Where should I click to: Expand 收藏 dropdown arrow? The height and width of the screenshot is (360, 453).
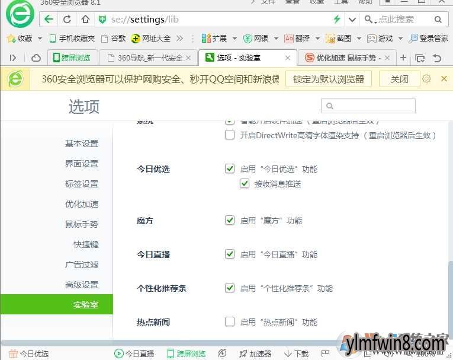[x=40, y=39]
